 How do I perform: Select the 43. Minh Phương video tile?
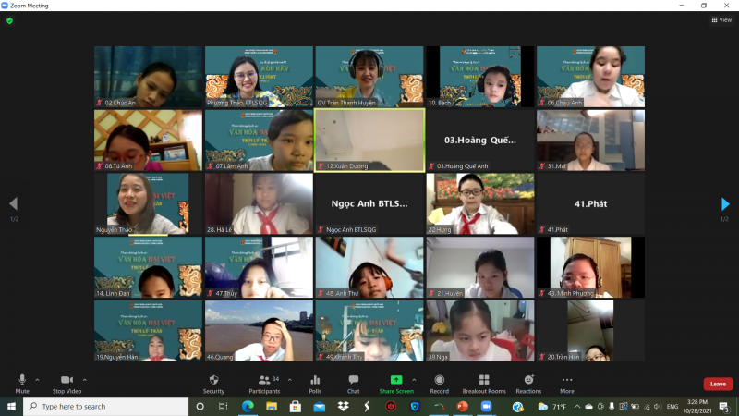click(x=590, y=267)
